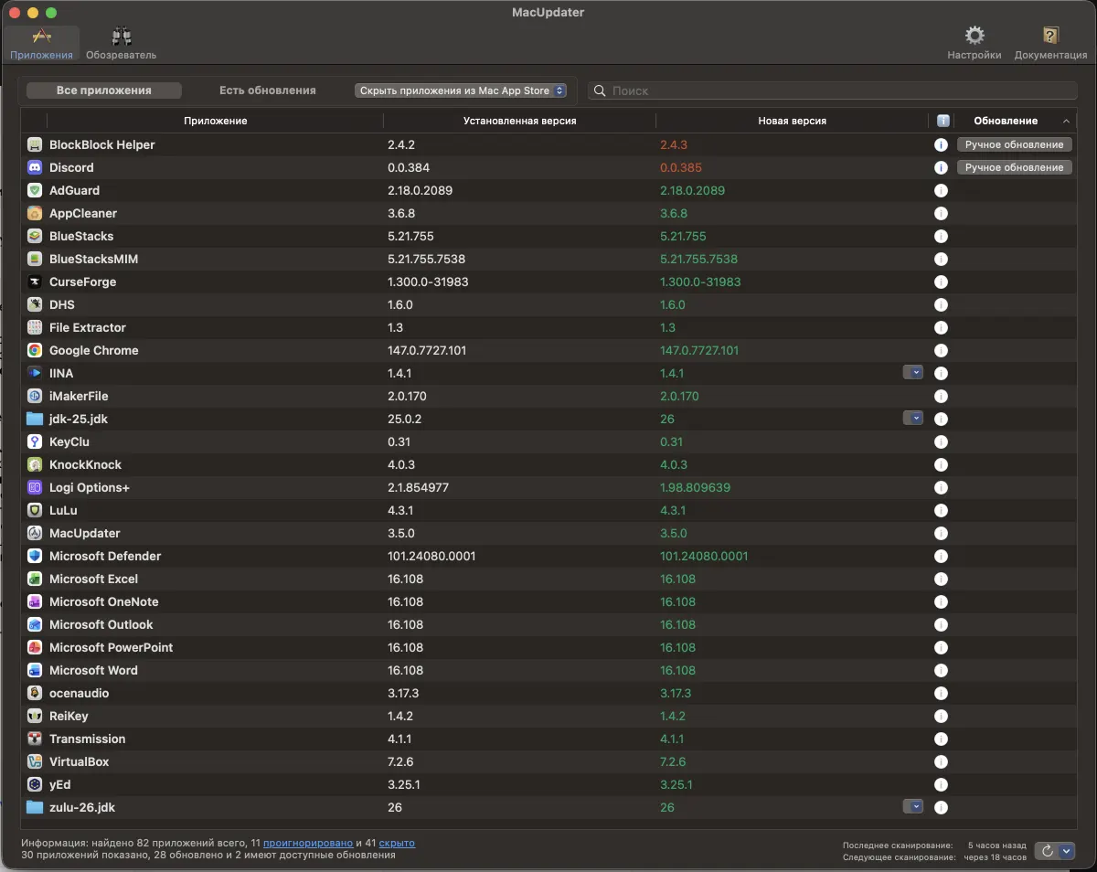Click Ручное обновление for BlockBlock Helper
The image size is (1097, 872).
(1014, 144)
